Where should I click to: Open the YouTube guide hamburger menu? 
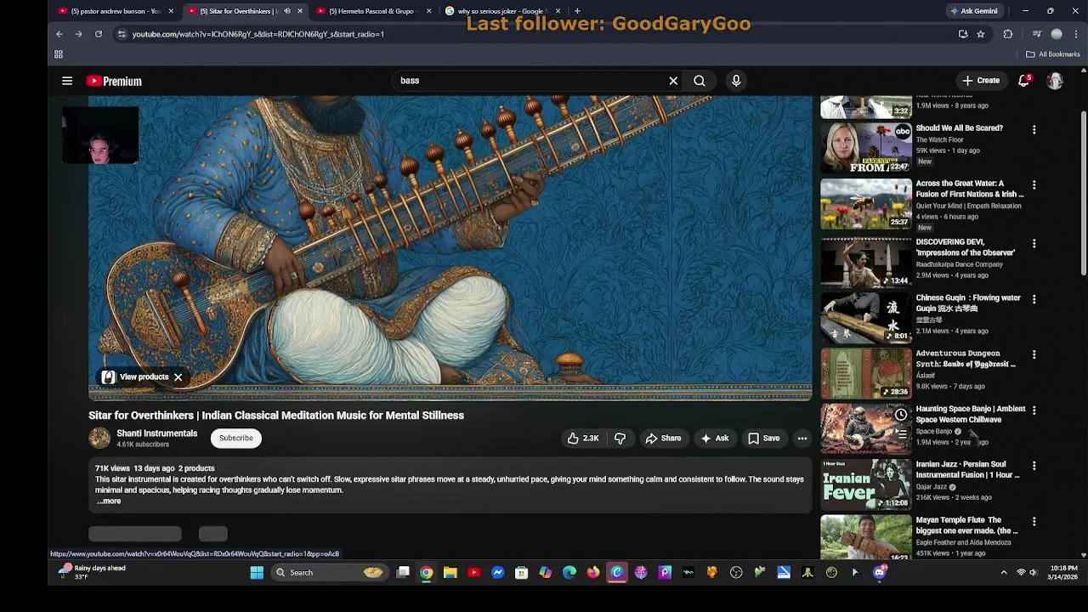67,81
